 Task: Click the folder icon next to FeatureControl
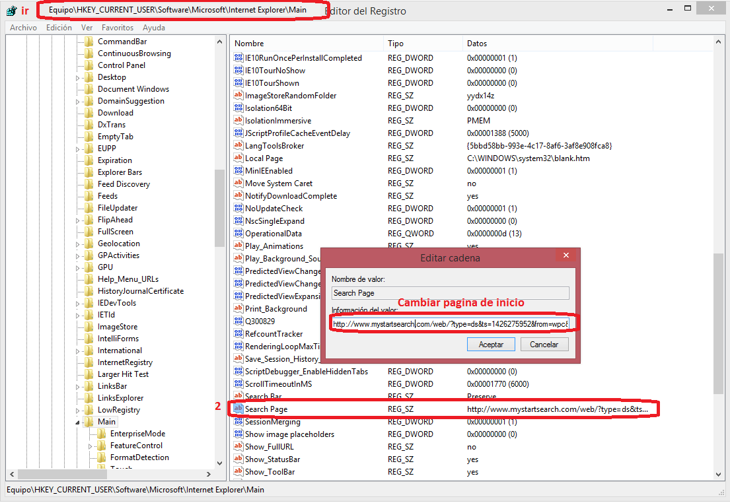(x=102, y=446)
